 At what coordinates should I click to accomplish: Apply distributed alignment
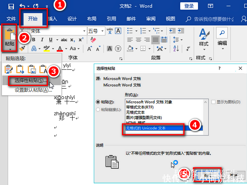164,40
